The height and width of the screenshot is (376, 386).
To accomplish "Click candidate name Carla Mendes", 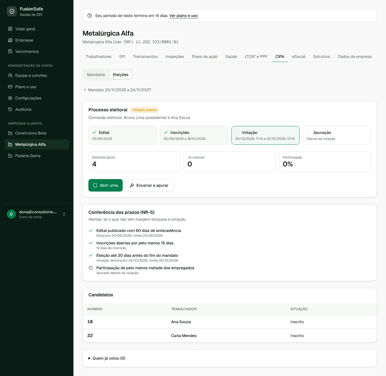I will [x=184, y=336].
